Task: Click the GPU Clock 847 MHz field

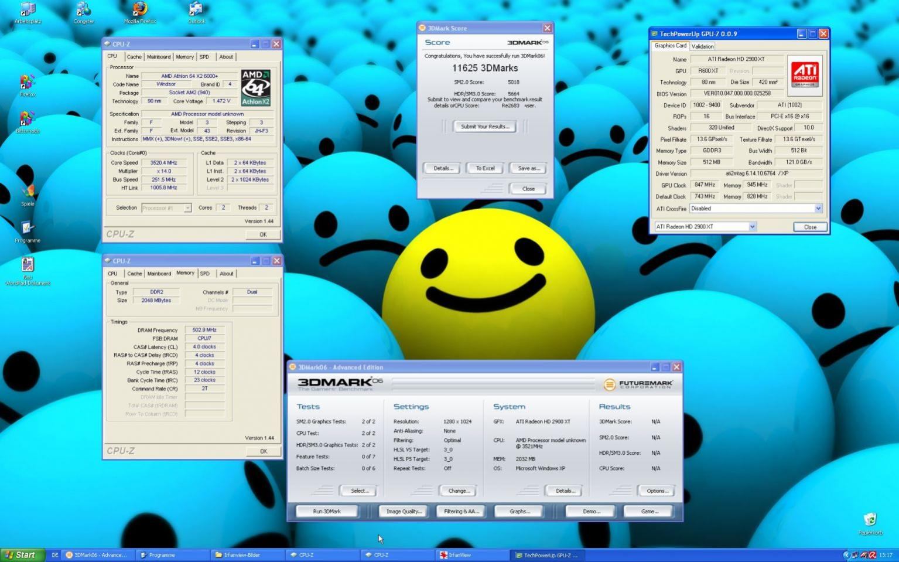Action: [705, 185]
